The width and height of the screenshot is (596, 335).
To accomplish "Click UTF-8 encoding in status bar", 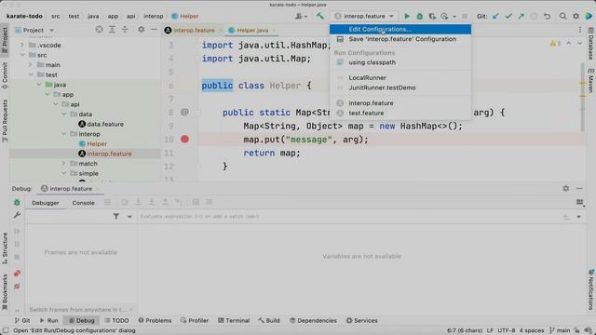I will 507,330.
